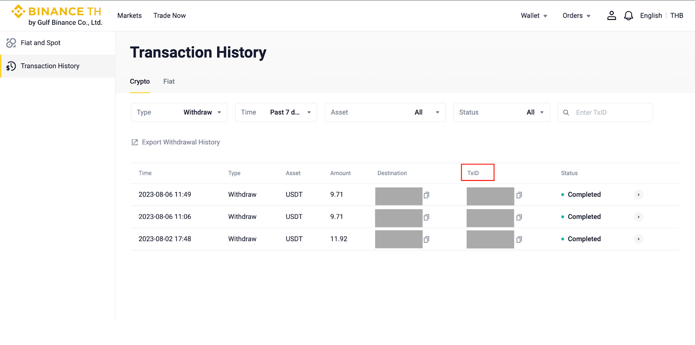
Task: Open the user account profile icon
Action: (612, 16)
